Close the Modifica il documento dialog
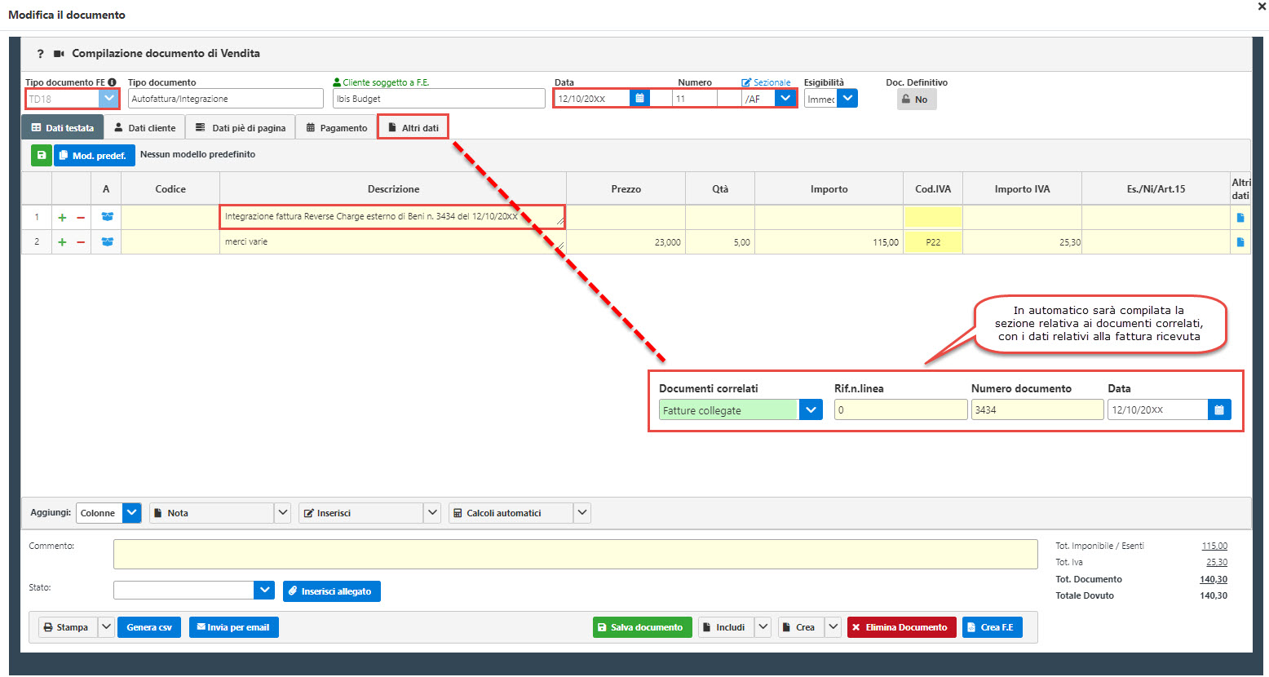1269x677 pixels. 1262,6
